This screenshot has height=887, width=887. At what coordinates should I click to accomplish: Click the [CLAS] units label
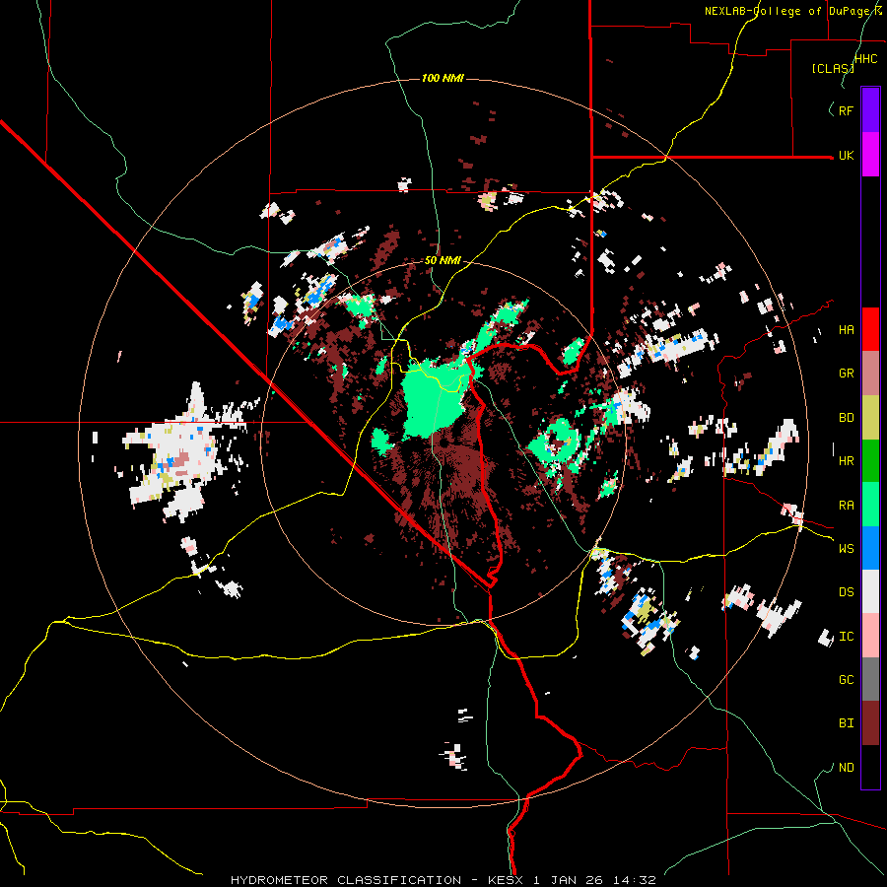pyautogui.click(x=832, y=69)
